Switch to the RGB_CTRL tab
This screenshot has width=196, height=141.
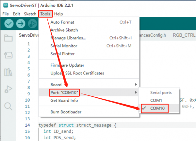pos(184,35)
